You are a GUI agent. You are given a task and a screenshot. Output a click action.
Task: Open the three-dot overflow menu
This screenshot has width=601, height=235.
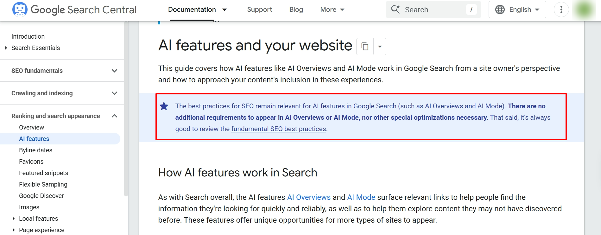click(561, 10)
